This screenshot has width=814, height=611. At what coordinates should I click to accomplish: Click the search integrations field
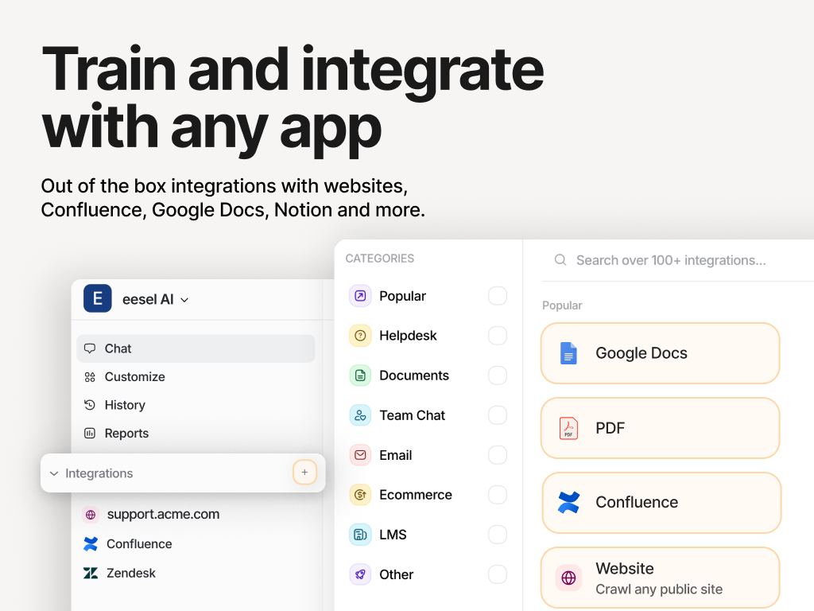tap(671, 260)
